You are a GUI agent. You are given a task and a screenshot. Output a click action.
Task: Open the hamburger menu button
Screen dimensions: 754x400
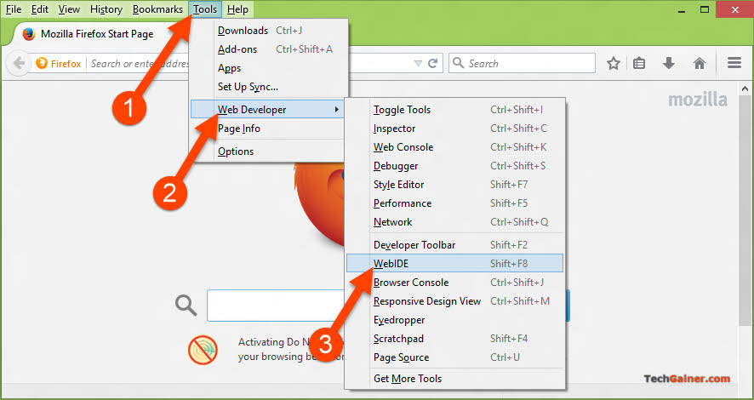coord(734,63)
